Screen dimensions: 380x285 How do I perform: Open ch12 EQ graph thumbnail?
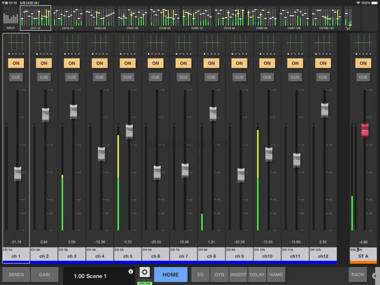(x=323, y=43)
